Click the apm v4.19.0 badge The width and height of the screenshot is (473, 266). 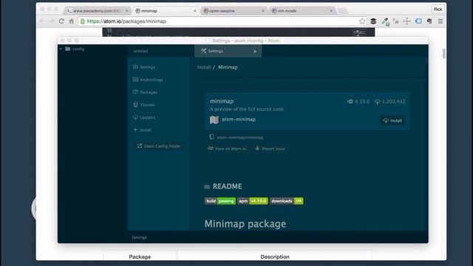[253, 201]
